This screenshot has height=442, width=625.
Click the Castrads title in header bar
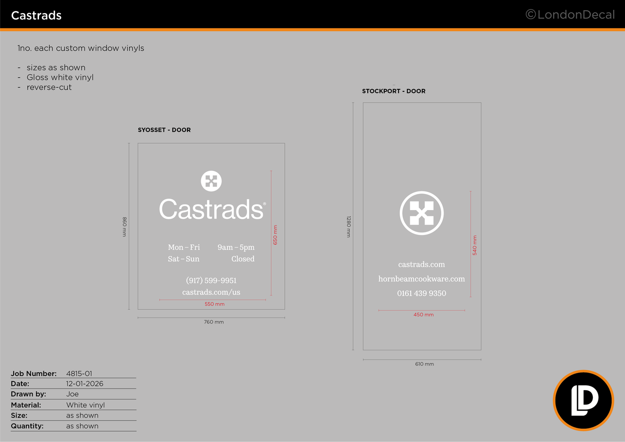click(x=36, y=15)
